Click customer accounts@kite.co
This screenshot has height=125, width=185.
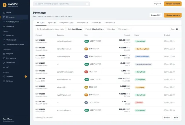(x=64, y=110)
